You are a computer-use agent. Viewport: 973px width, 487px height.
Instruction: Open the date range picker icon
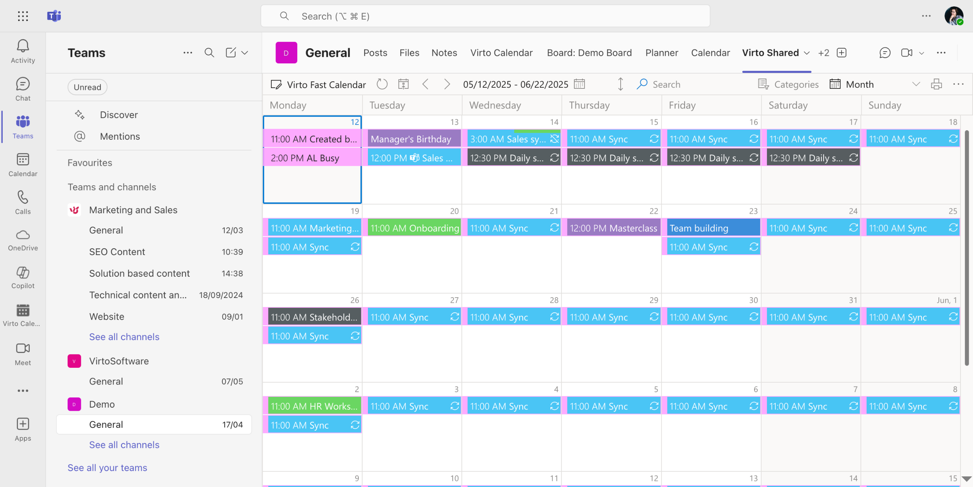[x=579, y=84]
